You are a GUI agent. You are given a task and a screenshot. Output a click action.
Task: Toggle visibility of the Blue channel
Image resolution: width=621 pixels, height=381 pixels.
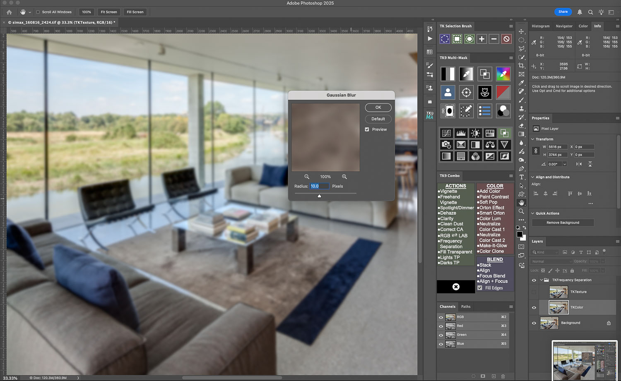441,344
